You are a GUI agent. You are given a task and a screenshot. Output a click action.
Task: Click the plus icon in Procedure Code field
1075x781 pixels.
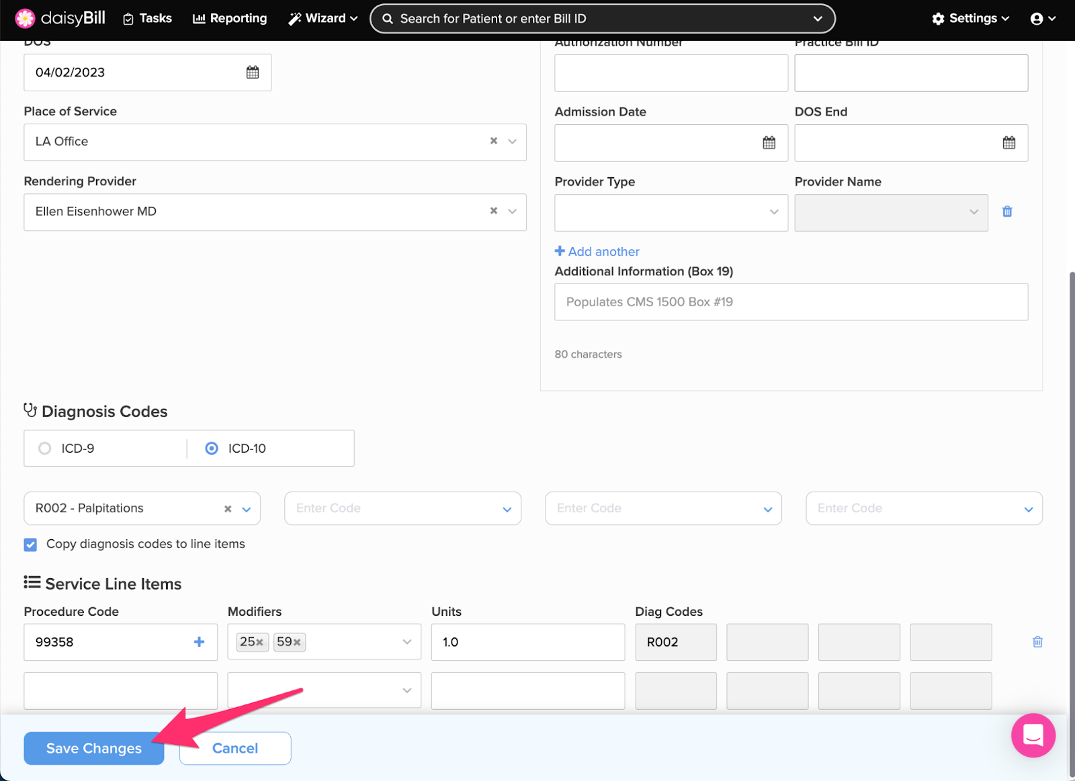coord(199,642)
